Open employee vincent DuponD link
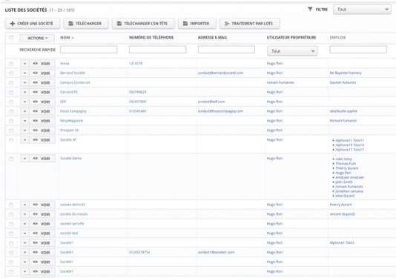 coord(342,214)
